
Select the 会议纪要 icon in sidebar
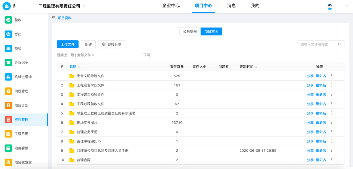coord(8,62)
